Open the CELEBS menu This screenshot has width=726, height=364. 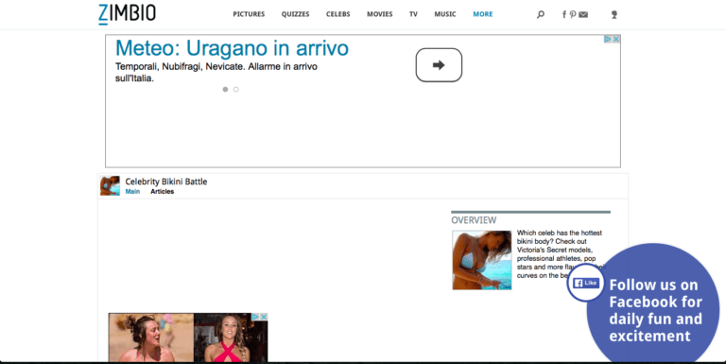(x=338, y=14)
